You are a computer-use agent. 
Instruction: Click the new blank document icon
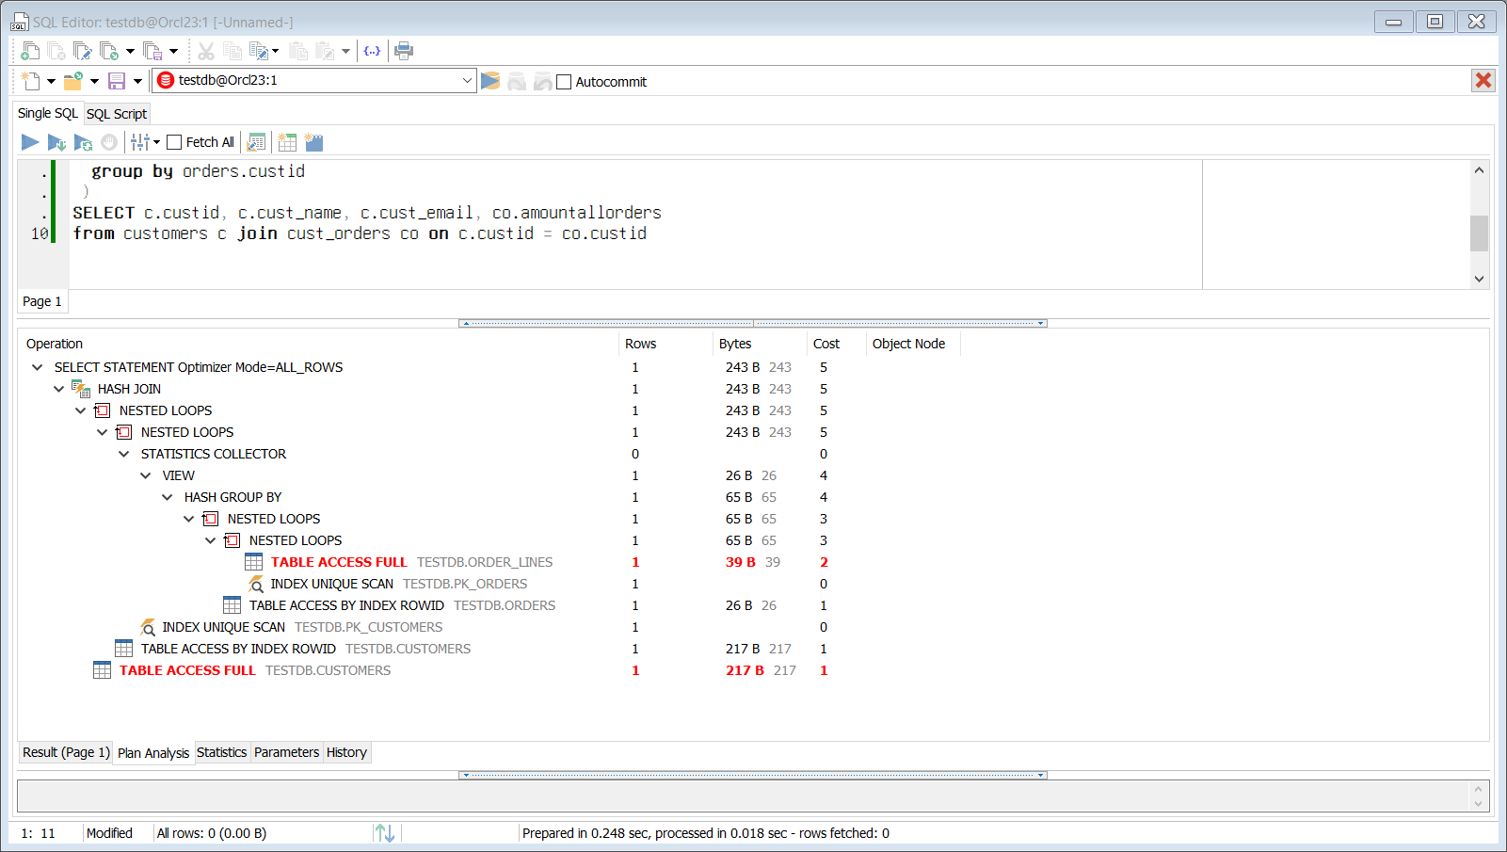click(31, 81)
